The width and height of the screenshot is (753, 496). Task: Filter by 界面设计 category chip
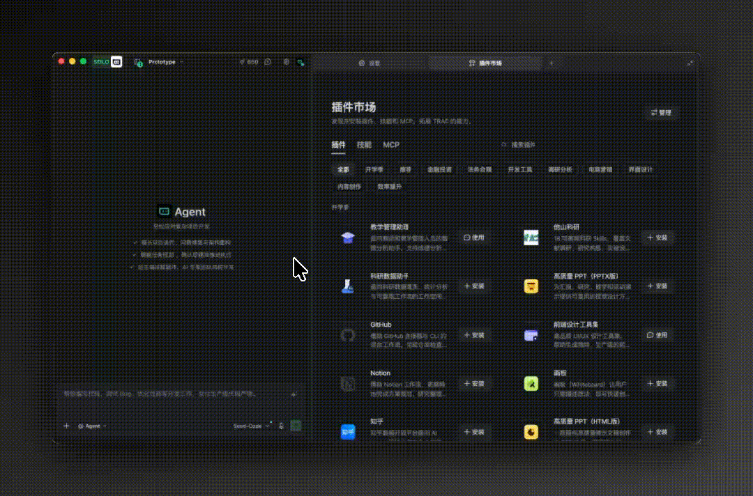[641, 170]
